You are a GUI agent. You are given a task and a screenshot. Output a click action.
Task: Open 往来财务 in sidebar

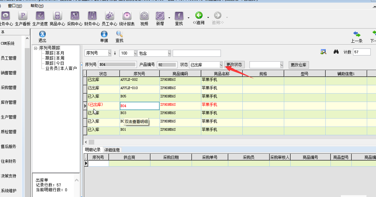8,161
